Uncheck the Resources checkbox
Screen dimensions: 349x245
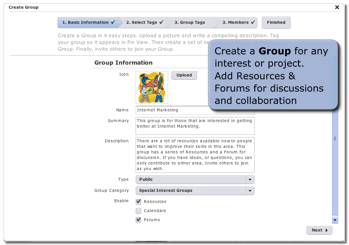coord(138,201)
